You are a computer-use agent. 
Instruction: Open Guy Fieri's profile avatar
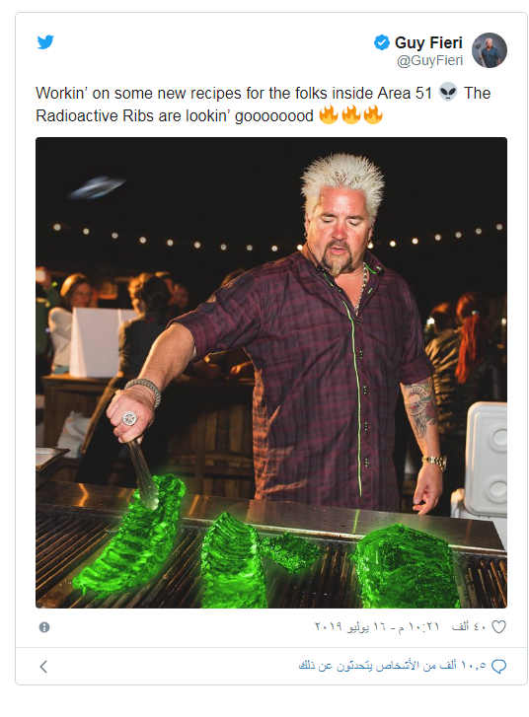[490, 50]
